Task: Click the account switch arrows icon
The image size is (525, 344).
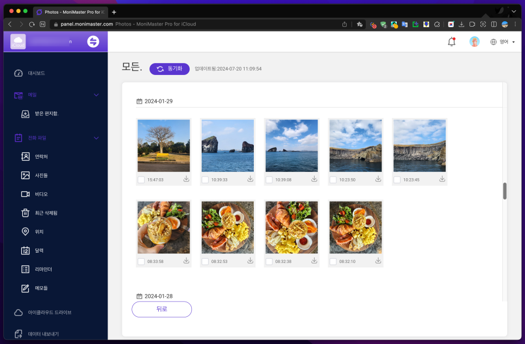Action: pyautogui.click(x=93, y=41)
